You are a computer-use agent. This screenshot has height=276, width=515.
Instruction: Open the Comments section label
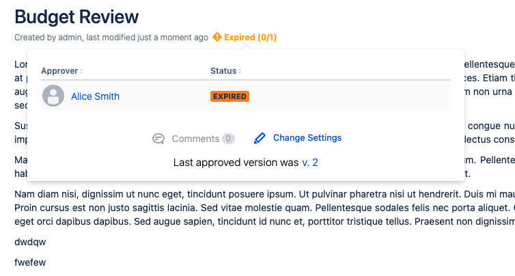(x=195, y=139)
